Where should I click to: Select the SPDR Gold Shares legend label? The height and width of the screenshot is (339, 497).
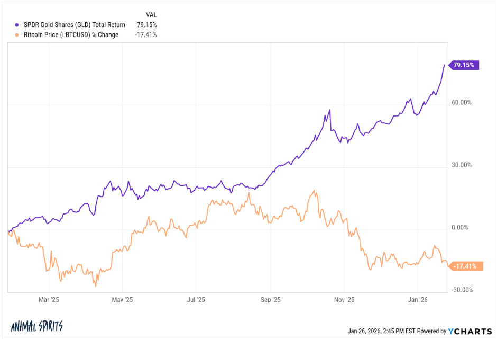75,25
